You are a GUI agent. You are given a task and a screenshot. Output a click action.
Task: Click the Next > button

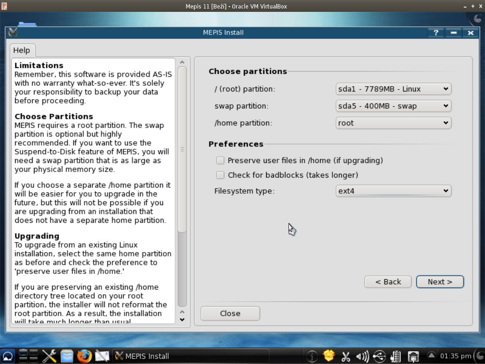click(440, 282)
